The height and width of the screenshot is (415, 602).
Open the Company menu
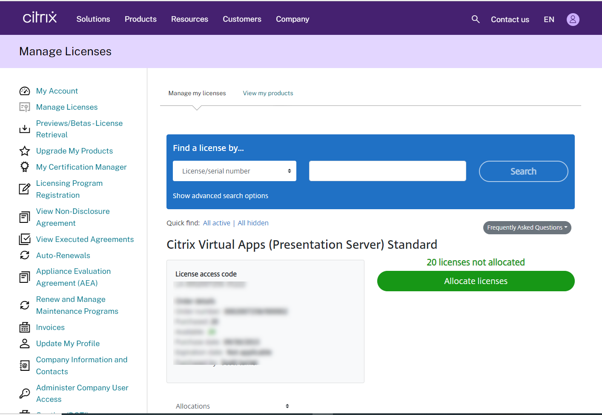[292, 19]
